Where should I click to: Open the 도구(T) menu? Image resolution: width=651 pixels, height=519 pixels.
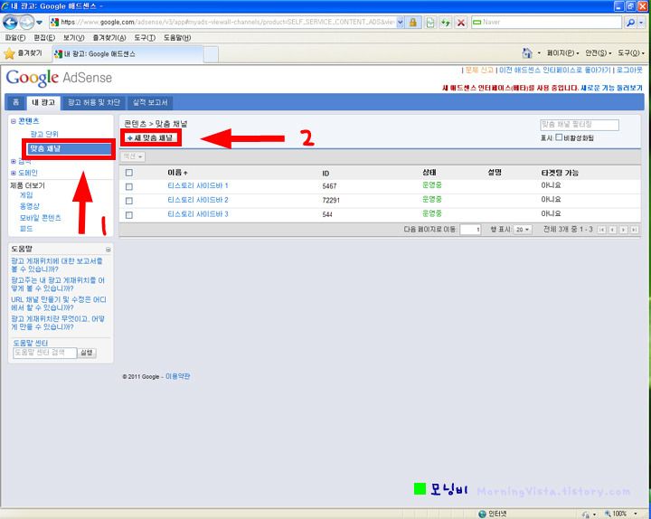[145, 38]
